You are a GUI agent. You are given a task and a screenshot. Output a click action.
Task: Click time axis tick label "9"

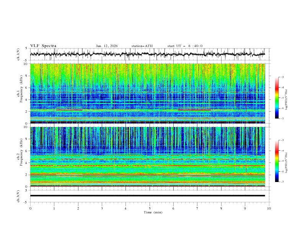click(245, 208)
